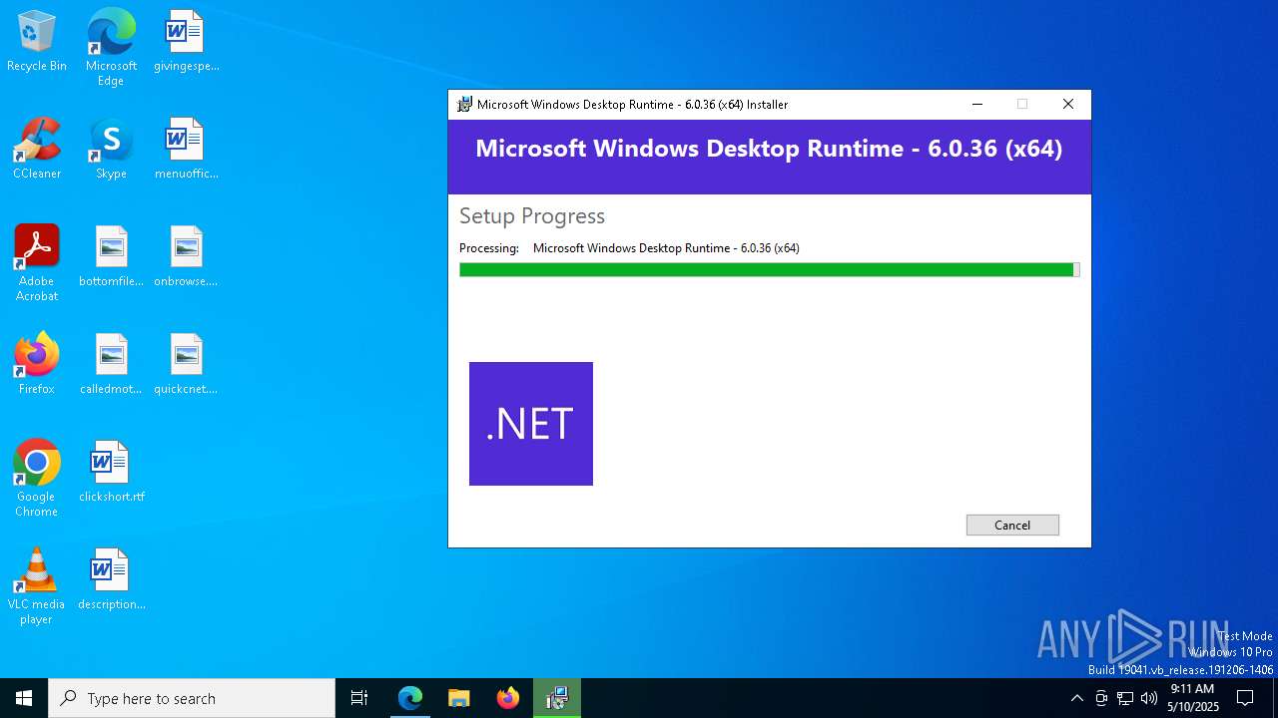
Task: Click the installer title bar icon
Action: 464,105
